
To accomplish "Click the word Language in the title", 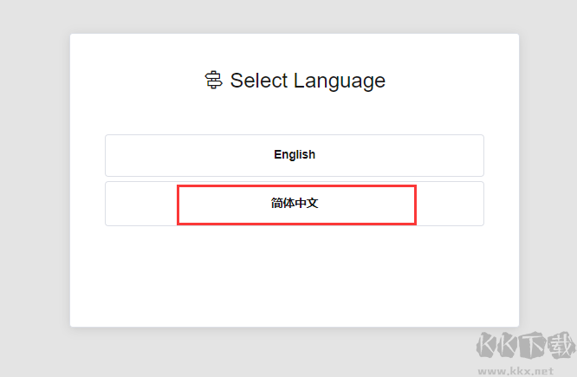I will click(339, 81).
